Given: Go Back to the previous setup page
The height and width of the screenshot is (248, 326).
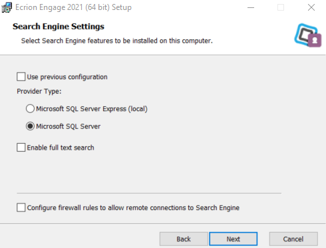Looking at the screenshot, I should pyautogui.click(x=184, y=239).
